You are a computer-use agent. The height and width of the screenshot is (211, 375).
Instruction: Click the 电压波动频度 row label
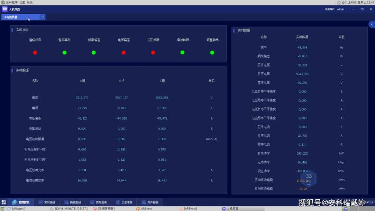click(35, 139)
